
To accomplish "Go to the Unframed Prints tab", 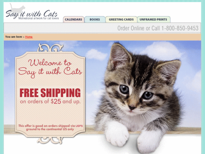I will pos(153,19).
